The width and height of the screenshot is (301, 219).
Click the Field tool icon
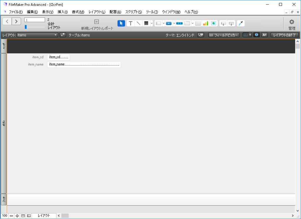[223, 23]
